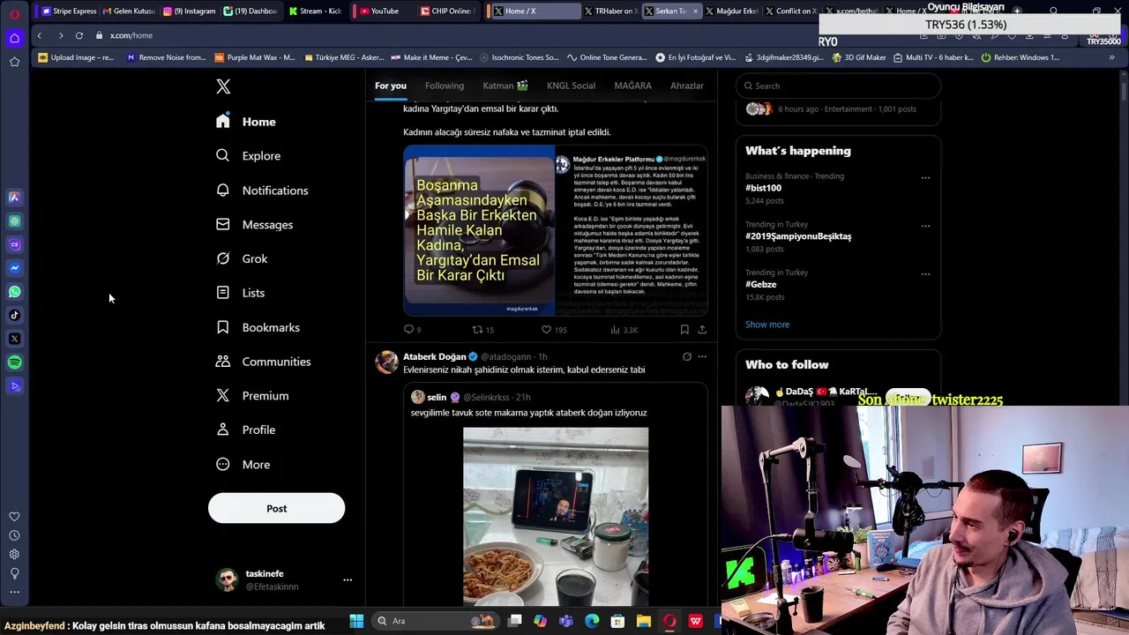Open ChatGPT in Opera sidebar
Screen dimensions: 1129x635
(x=14, y=221)
